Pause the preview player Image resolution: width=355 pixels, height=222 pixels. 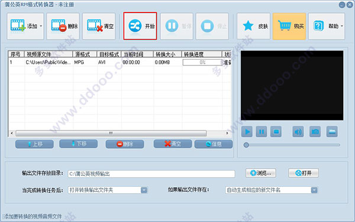point(262,132)
